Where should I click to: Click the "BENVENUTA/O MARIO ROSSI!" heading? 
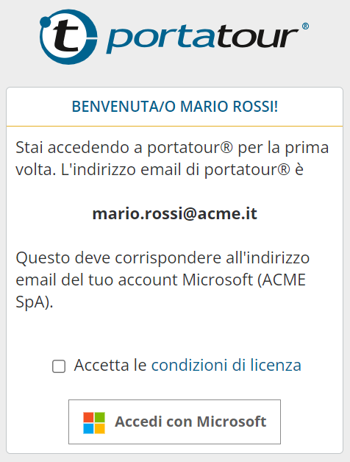point(175,107)
